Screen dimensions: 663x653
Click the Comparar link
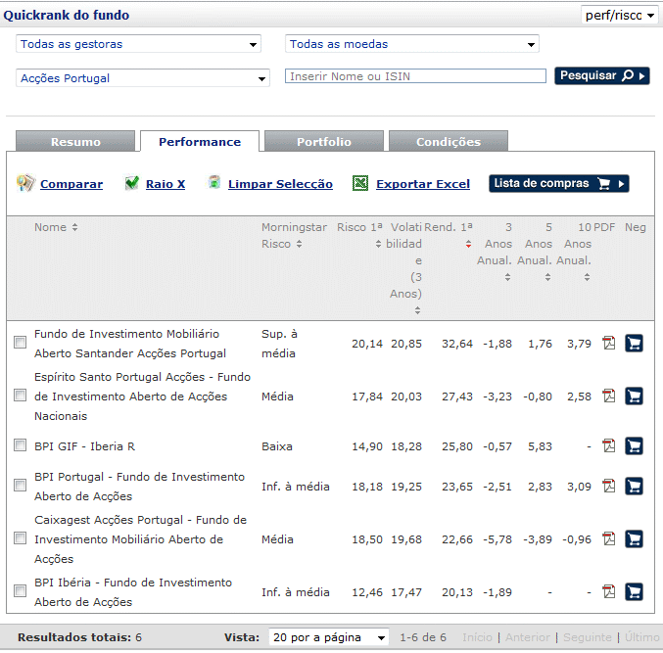pyautogui.click(x=71, y=184)
